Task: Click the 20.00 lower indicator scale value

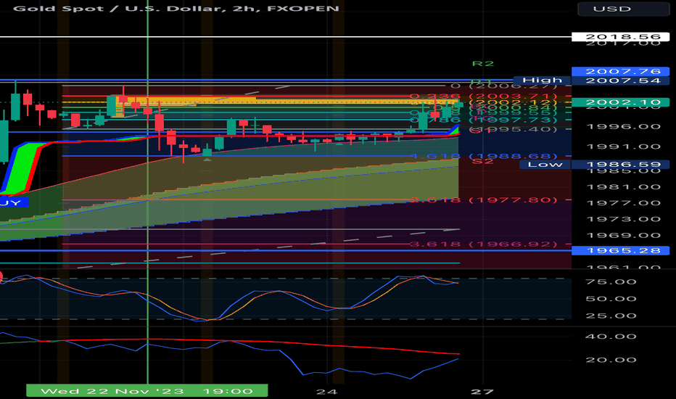Action: (x=611, y=360)
